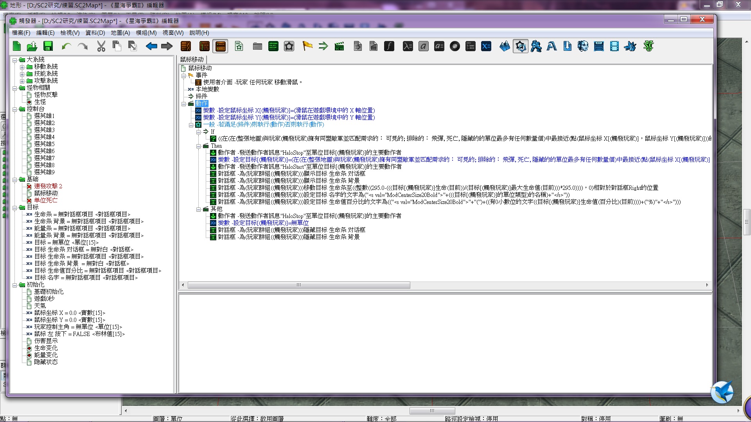Expand the 攻擊系統 folder
The height and width of the screenshot is (422, 751).
[22, 81]
